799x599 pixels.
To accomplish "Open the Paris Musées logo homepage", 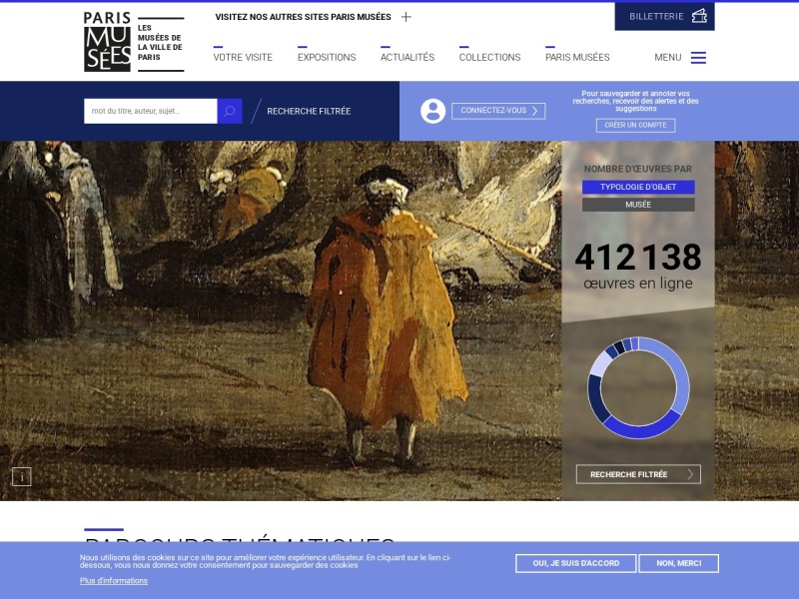I will pyautogui.click(x=134, y=42).
